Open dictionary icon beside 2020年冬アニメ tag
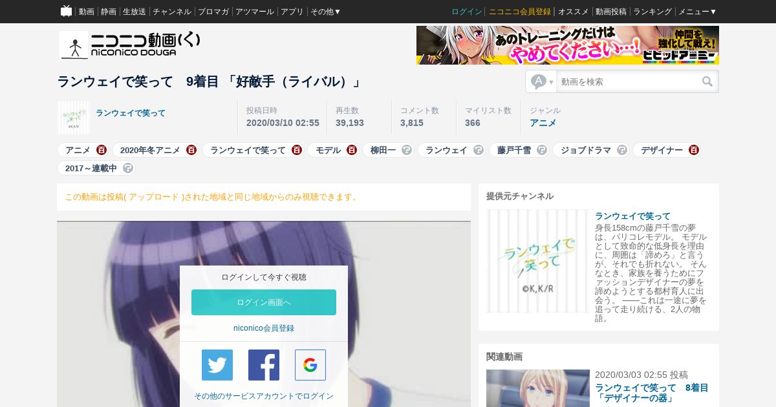 coord(191,150)
